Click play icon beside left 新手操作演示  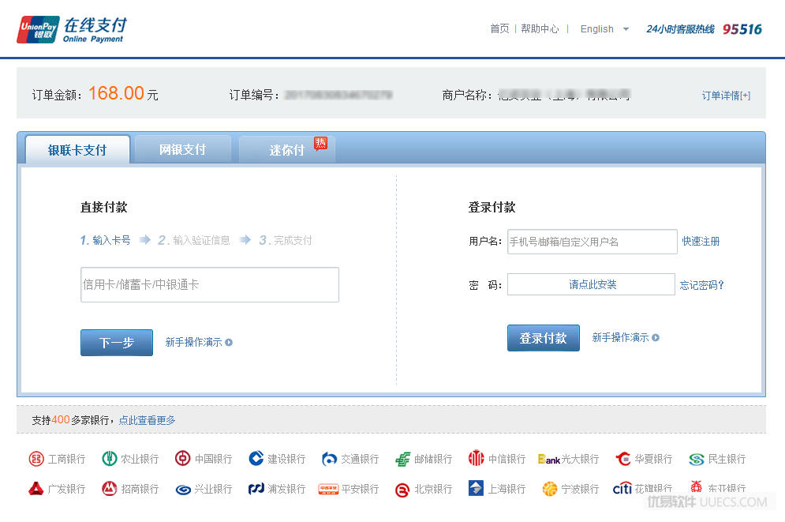(229, 343)
